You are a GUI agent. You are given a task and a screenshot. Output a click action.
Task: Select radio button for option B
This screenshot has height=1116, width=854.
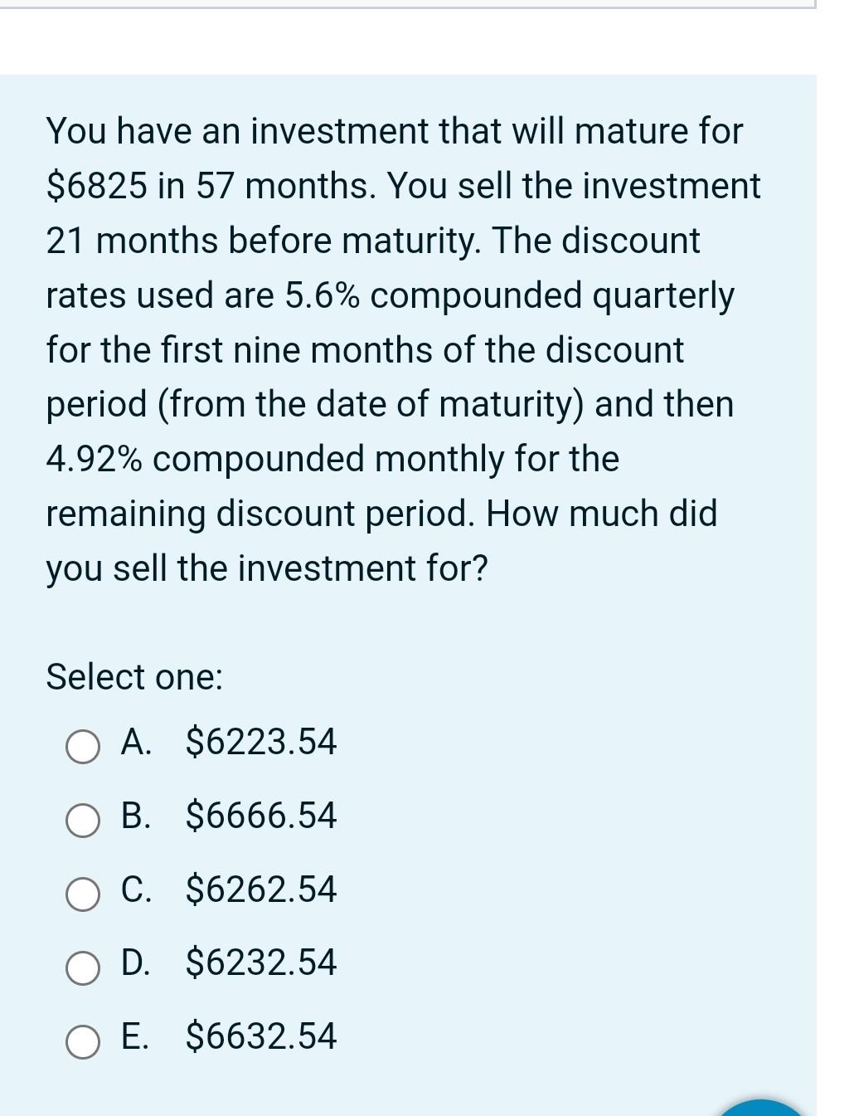pos(83,821)
